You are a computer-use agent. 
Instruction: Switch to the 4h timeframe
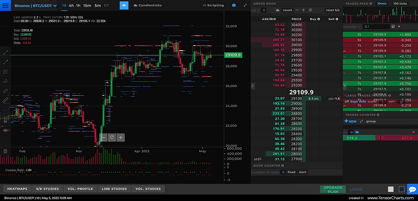pos(71,5)
